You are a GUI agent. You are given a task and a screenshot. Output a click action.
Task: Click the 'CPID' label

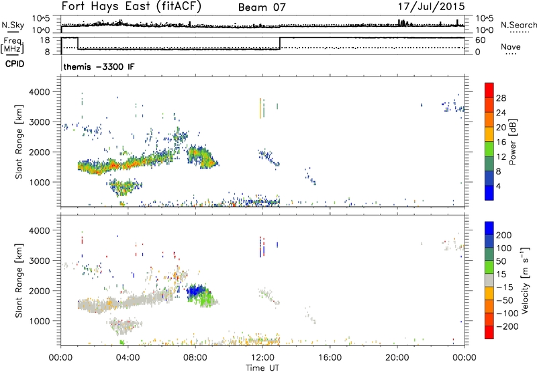[x=15, y=64]
